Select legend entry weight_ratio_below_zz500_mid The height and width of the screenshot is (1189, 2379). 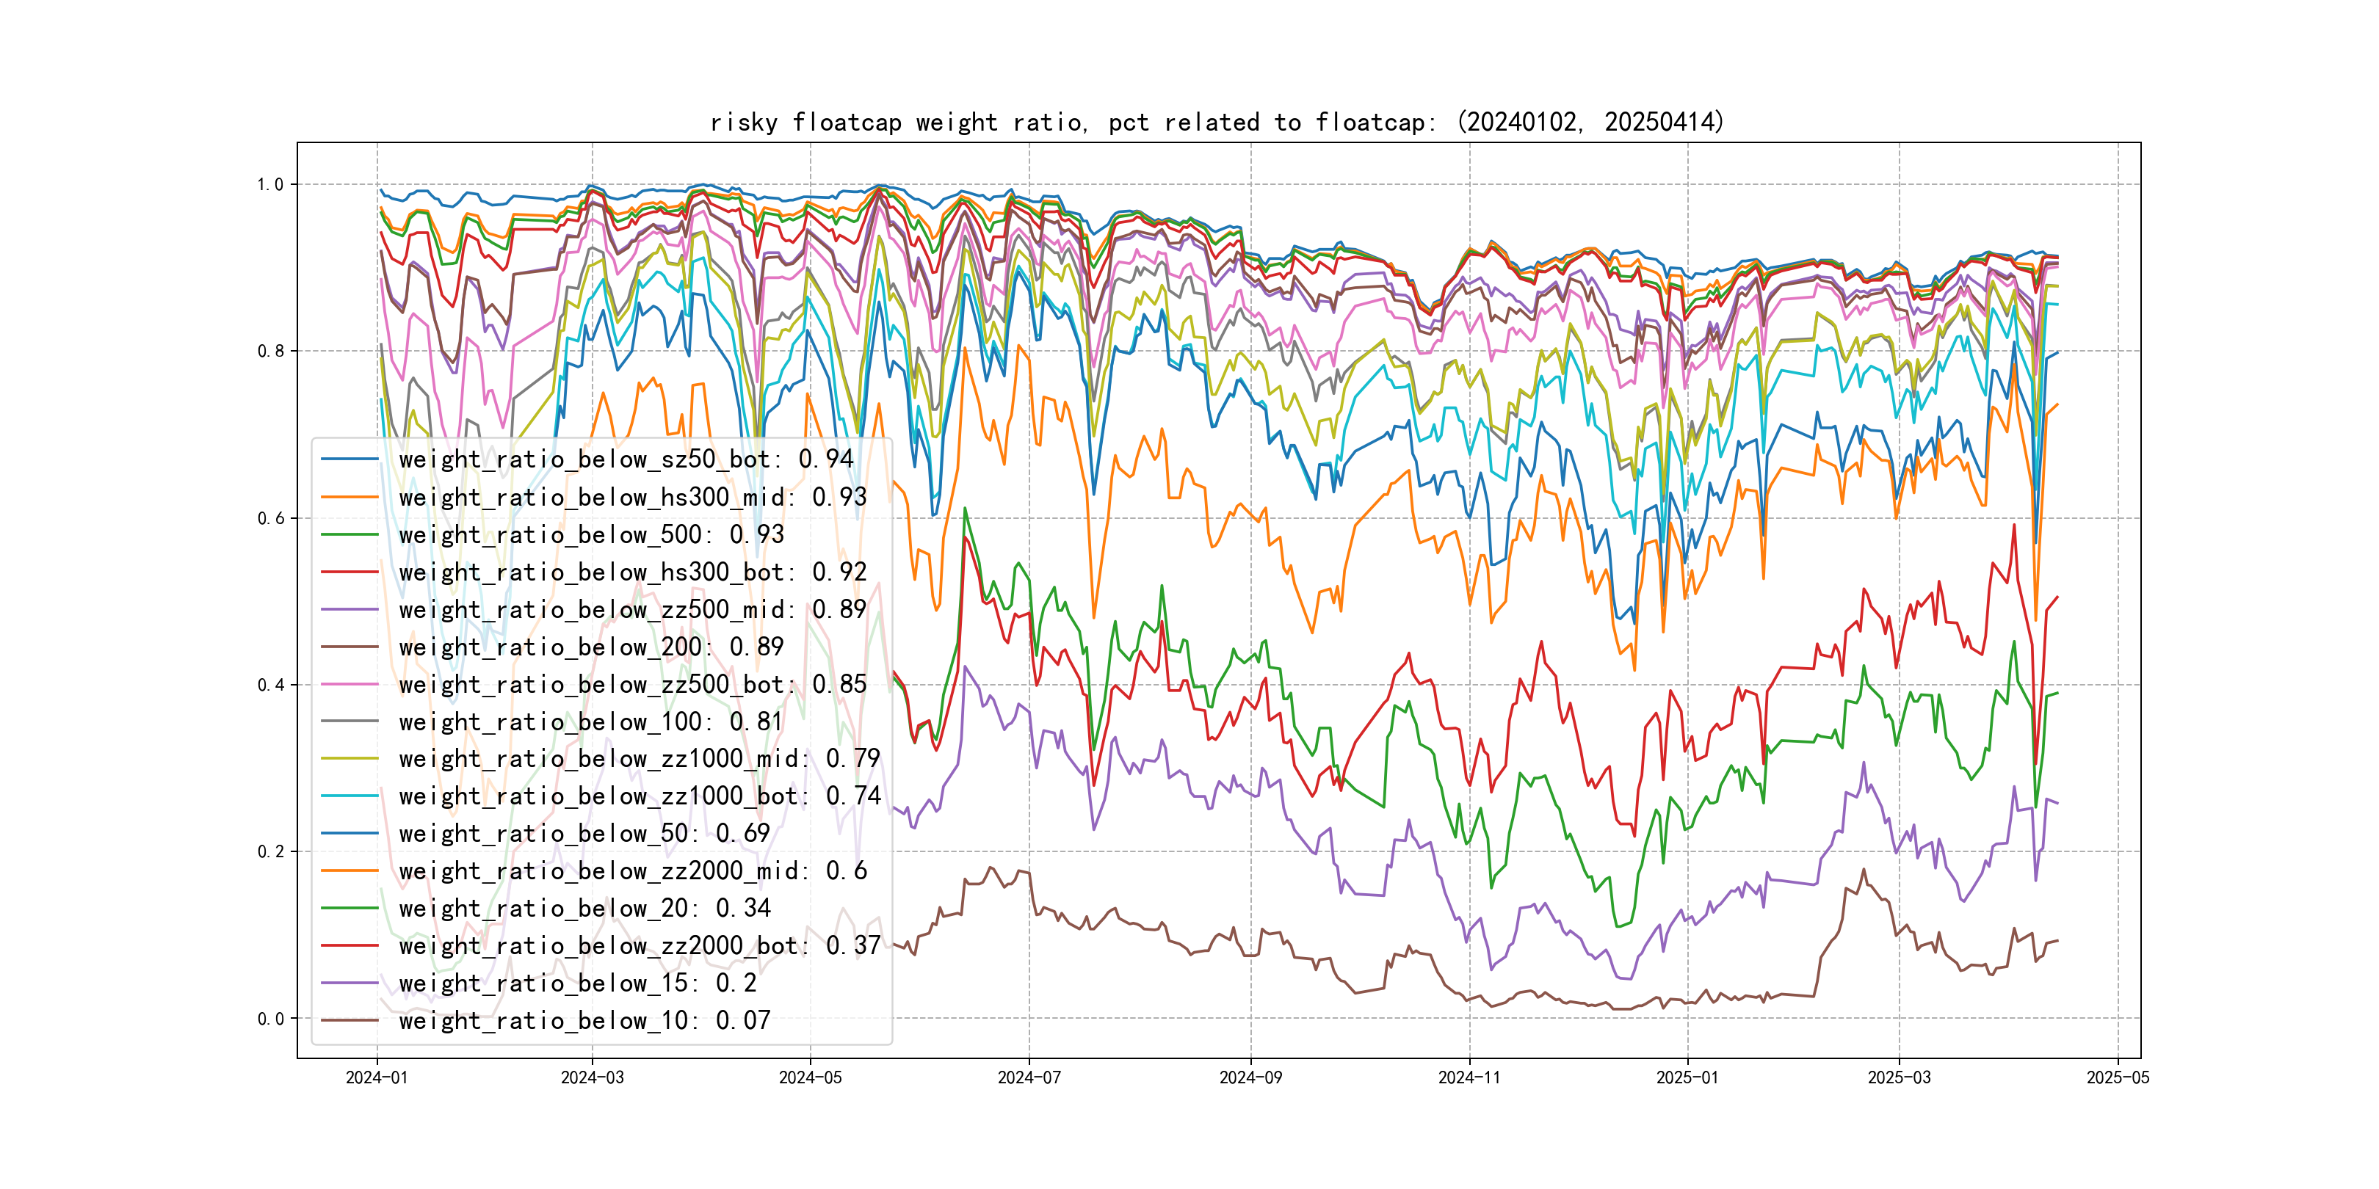click(x=633, y=609)
